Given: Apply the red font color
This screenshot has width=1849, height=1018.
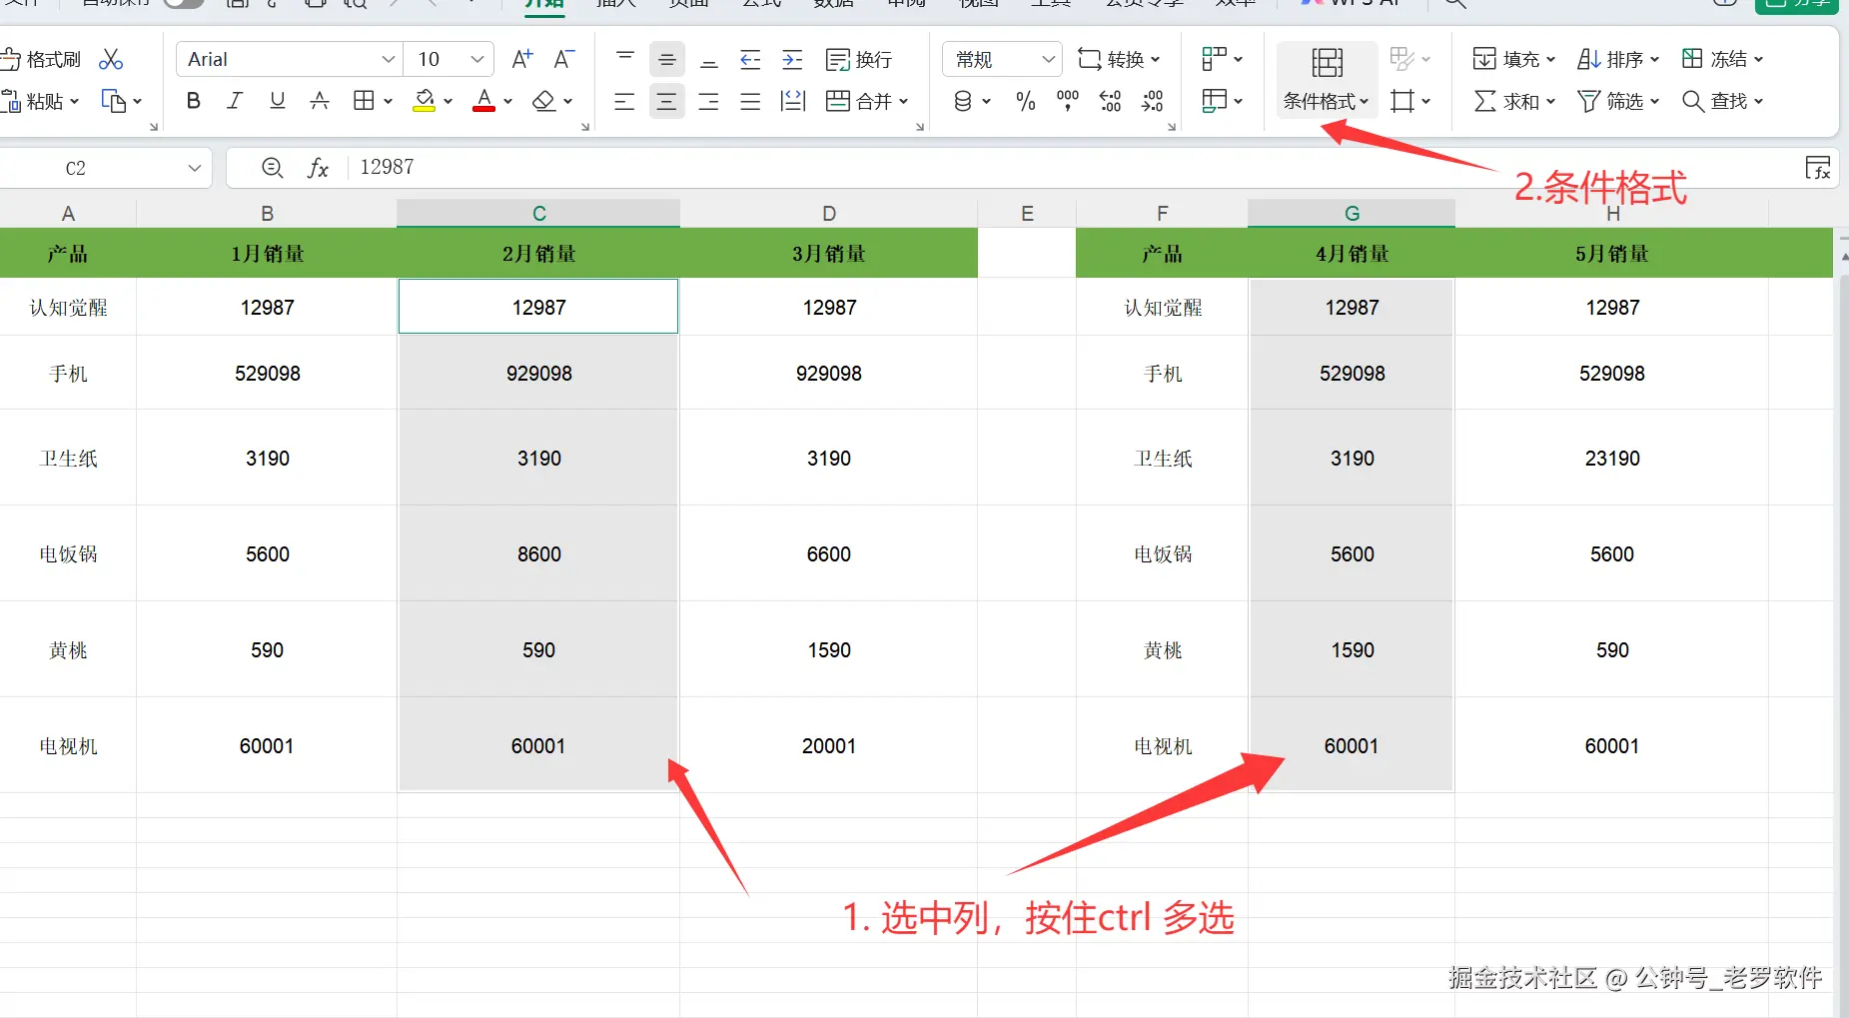Looking at the screenshot, I should (484, 101).
